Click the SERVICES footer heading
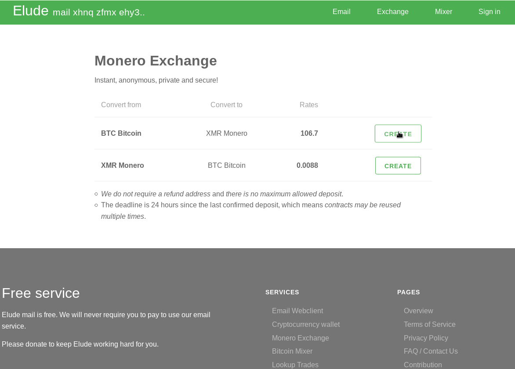 (x=282, y=292)
